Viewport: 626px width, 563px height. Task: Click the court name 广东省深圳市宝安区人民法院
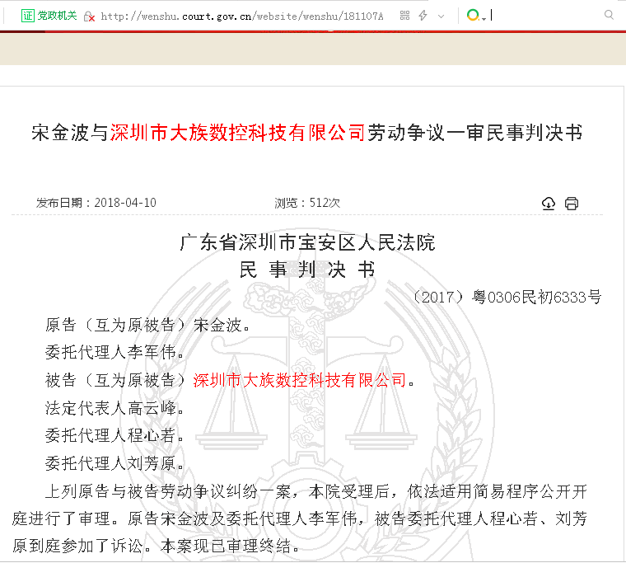[306, 243]
